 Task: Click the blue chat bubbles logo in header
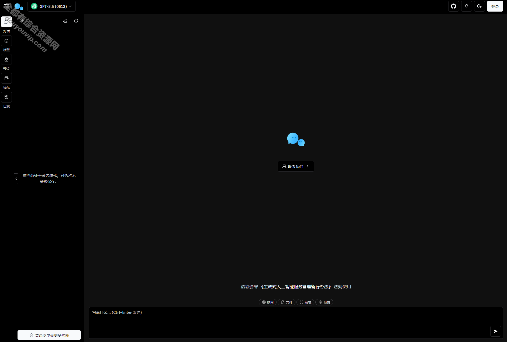click(19, 6)
